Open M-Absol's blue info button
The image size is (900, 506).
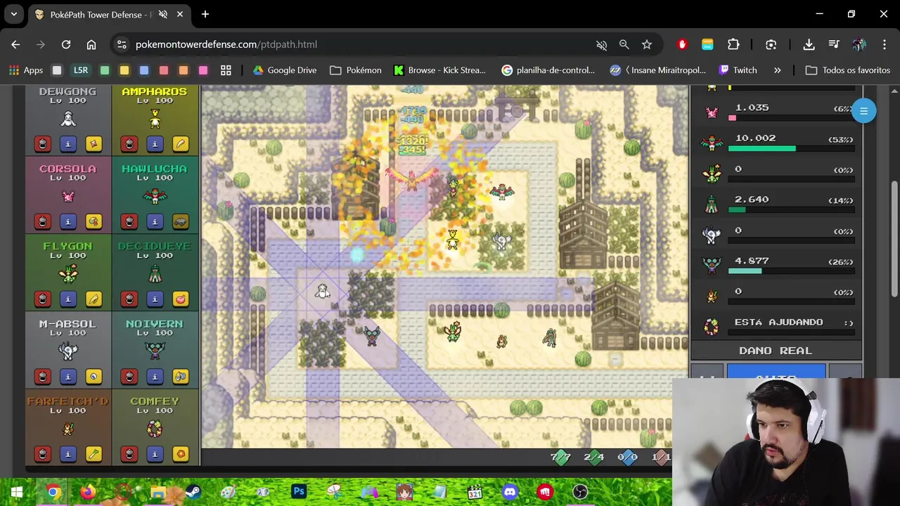pyautogui.click(x=68, y=377)
